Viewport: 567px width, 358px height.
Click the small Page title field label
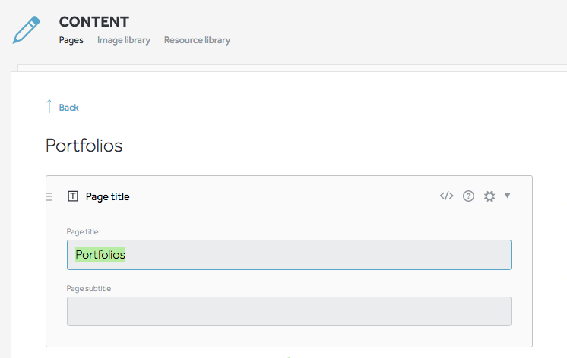[83, 232]
